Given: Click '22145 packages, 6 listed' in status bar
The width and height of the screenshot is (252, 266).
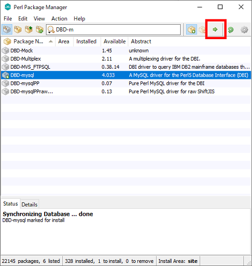Looking at the screenshot, I should pos(31,261).
